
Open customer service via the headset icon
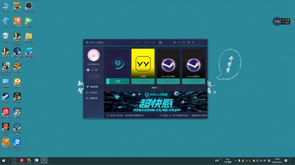click(x=179, y=42)
